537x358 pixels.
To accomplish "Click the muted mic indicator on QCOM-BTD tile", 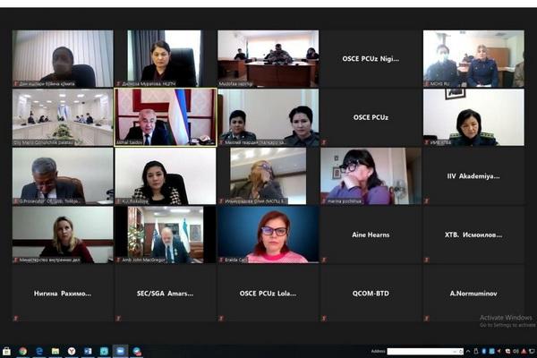I will click(x=324, y=319).
